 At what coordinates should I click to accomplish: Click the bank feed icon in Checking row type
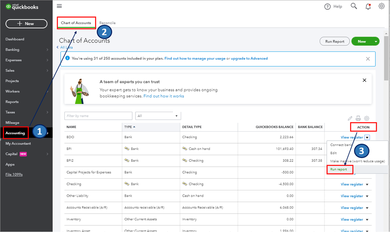127,184
